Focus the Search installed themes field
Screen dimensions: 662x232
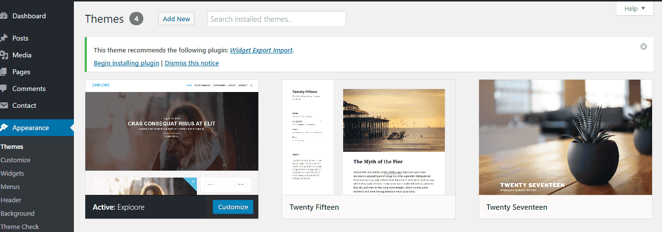[276, 19]
